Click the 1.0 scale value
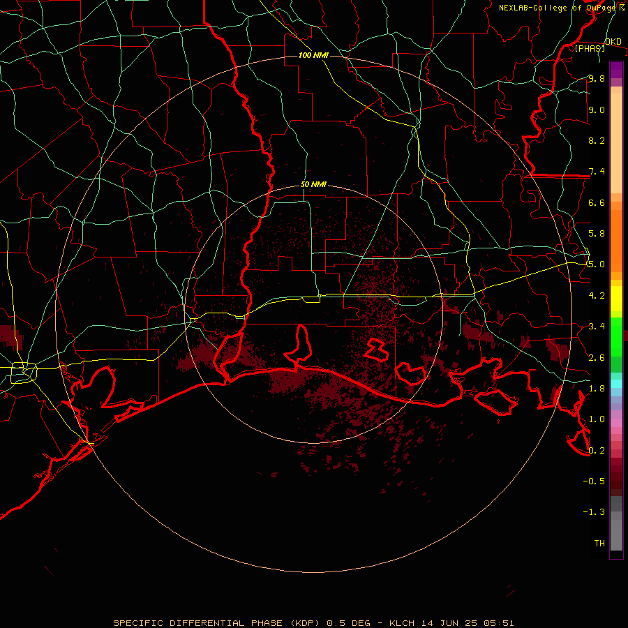 [x=597, y=419]
